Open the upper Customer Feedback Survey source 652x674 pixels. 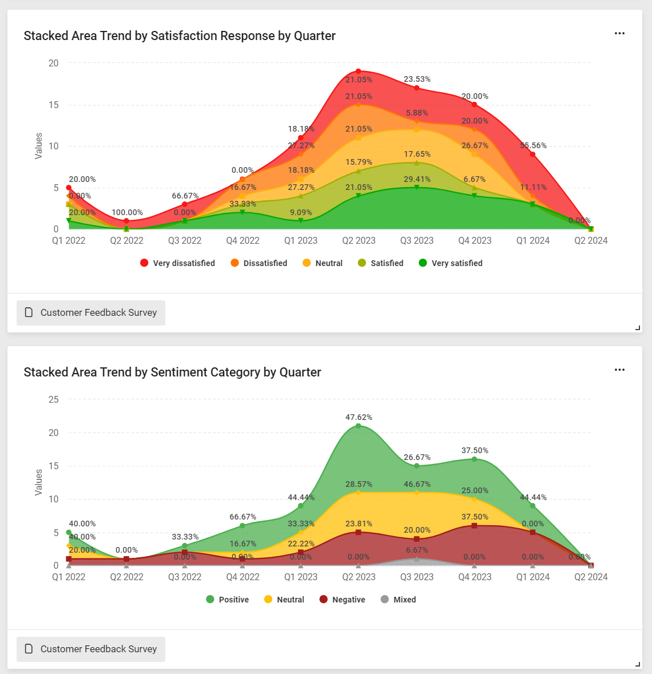click(x=90, y=312)
